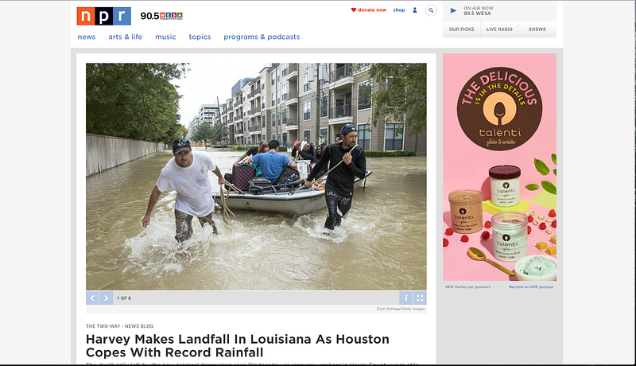This screenshot has width=636, height=366.
Task: Click the Erich Schlegel/Getty Images credit
Action: point(401,310)
